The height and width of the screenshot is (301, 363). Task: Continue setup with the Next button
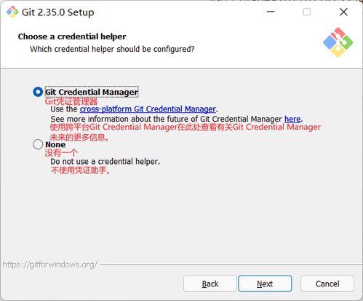(x=265, y=284)
